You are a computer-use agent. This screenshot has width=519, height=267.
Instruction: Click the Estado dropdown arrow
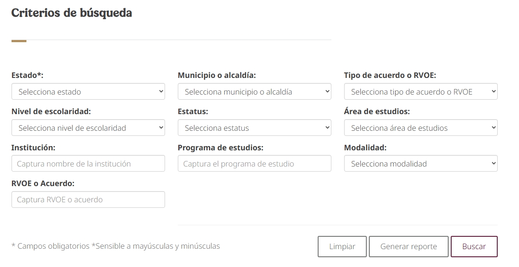[161, 91]
